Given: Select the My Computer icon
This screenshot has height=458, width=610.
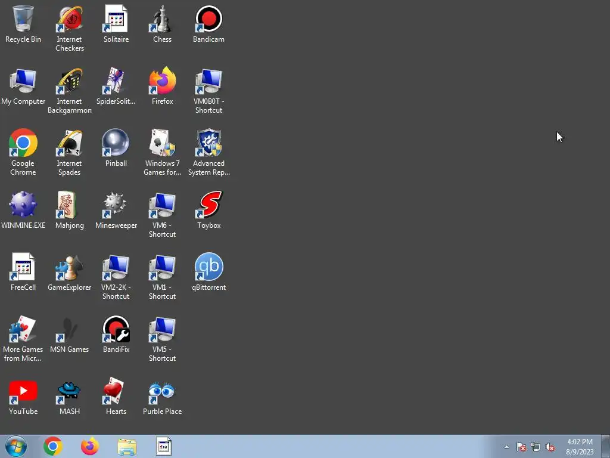Looking at the screenshot, I should point(23,86).
